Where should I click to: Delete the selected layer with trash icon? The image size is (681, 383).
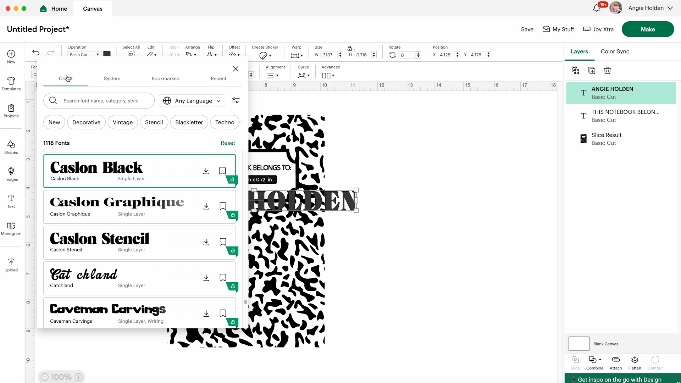(607, 70)
